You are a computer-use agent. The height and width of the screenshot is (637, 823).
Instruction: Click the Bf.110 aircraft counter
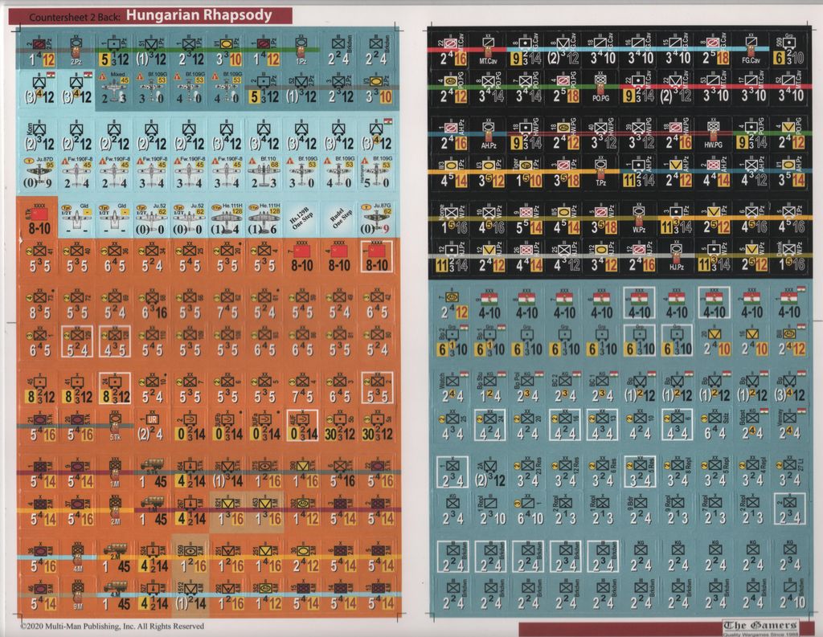tap(264, 173)
